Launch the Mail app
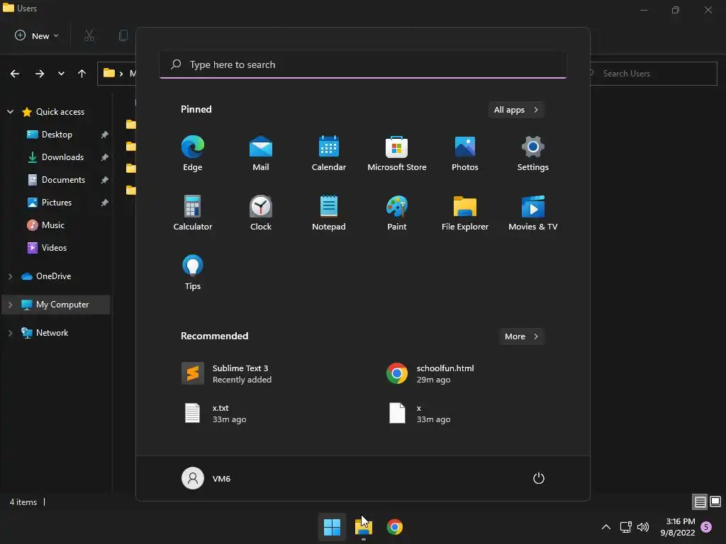Viewport: 726px width, 544px height. tap(261, 154)
